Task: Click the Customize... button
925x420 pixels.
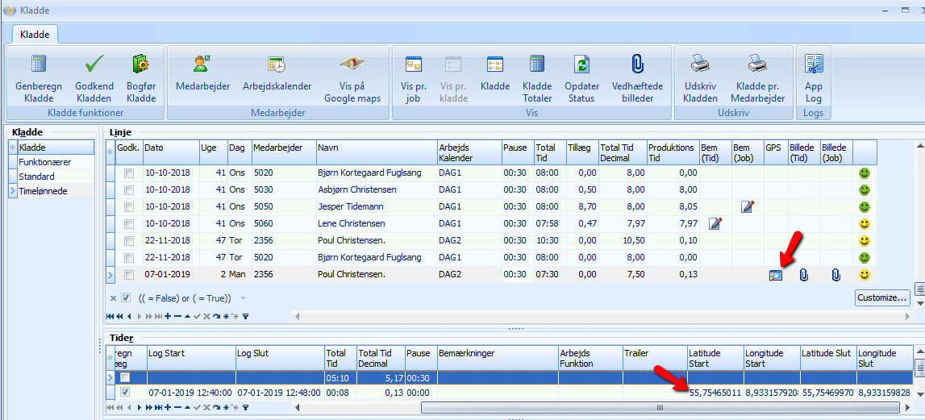Action: tap(882, 297)
